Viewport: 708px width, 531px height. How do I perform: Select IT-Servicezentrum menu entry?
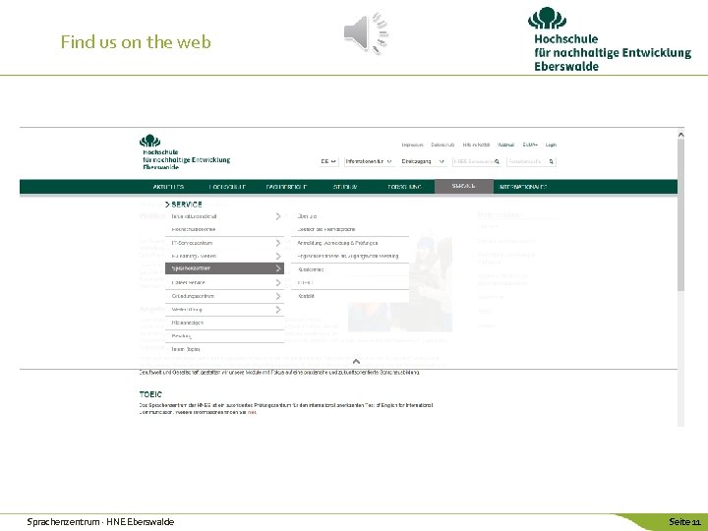[x=192, y=243]
